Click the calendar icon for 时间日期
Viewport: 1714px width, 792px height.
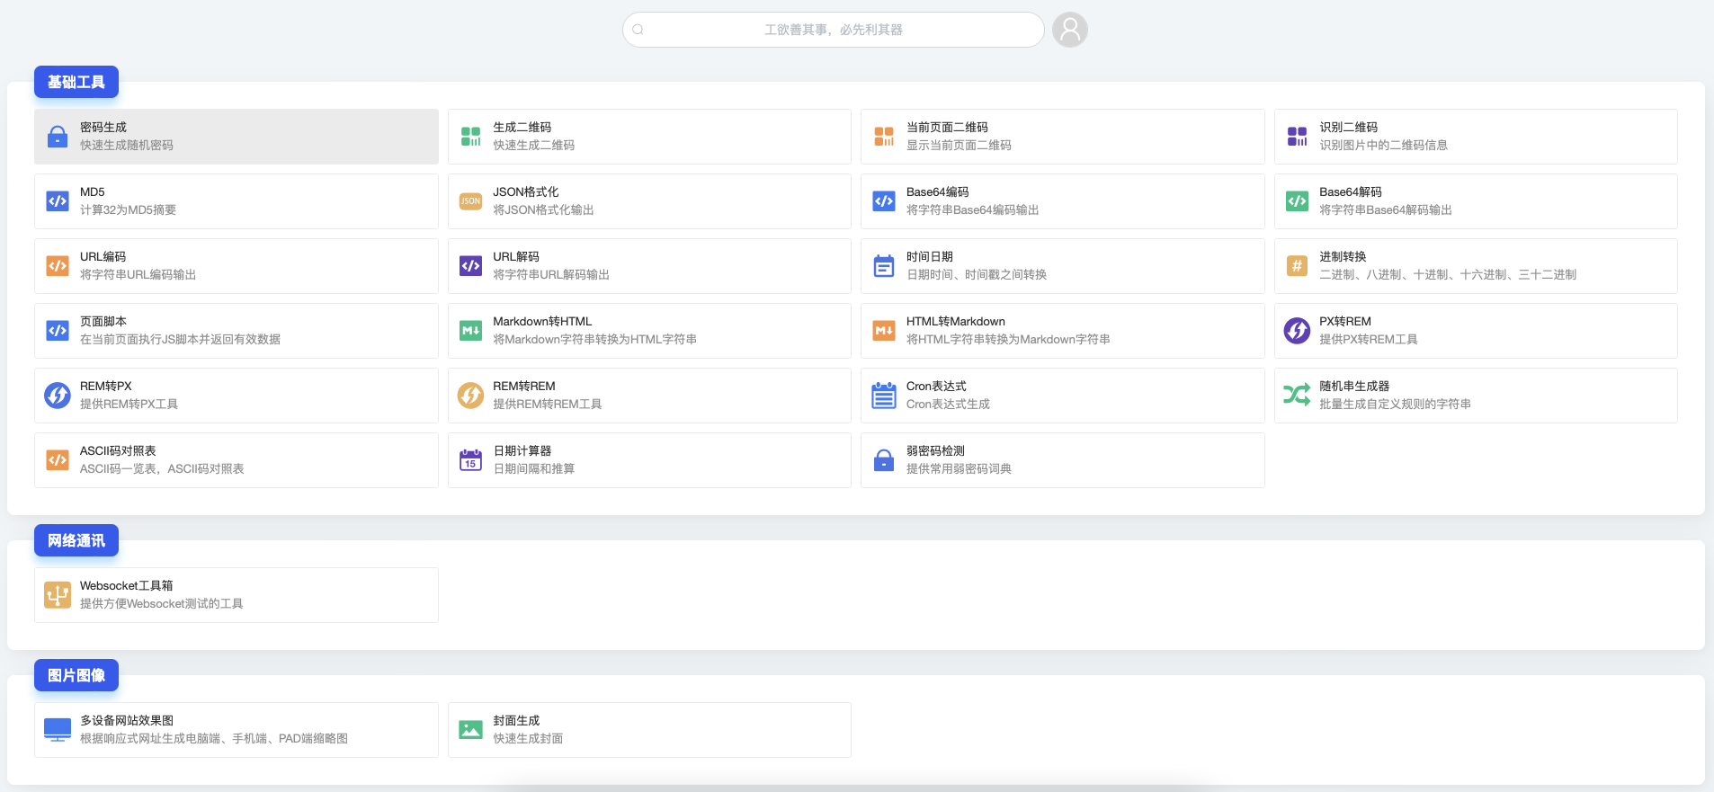click(x=884, y=266)
